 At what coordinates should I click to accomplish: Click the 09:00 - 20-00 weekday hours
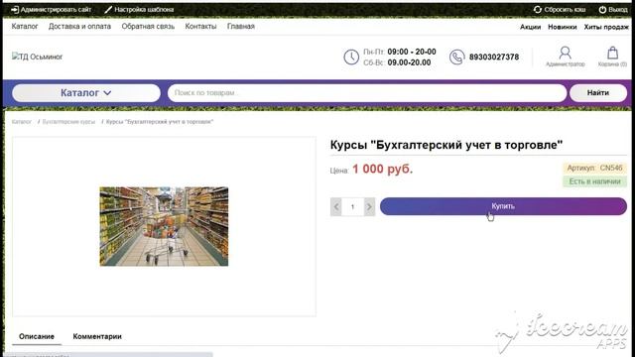click(x=412, y=52)
